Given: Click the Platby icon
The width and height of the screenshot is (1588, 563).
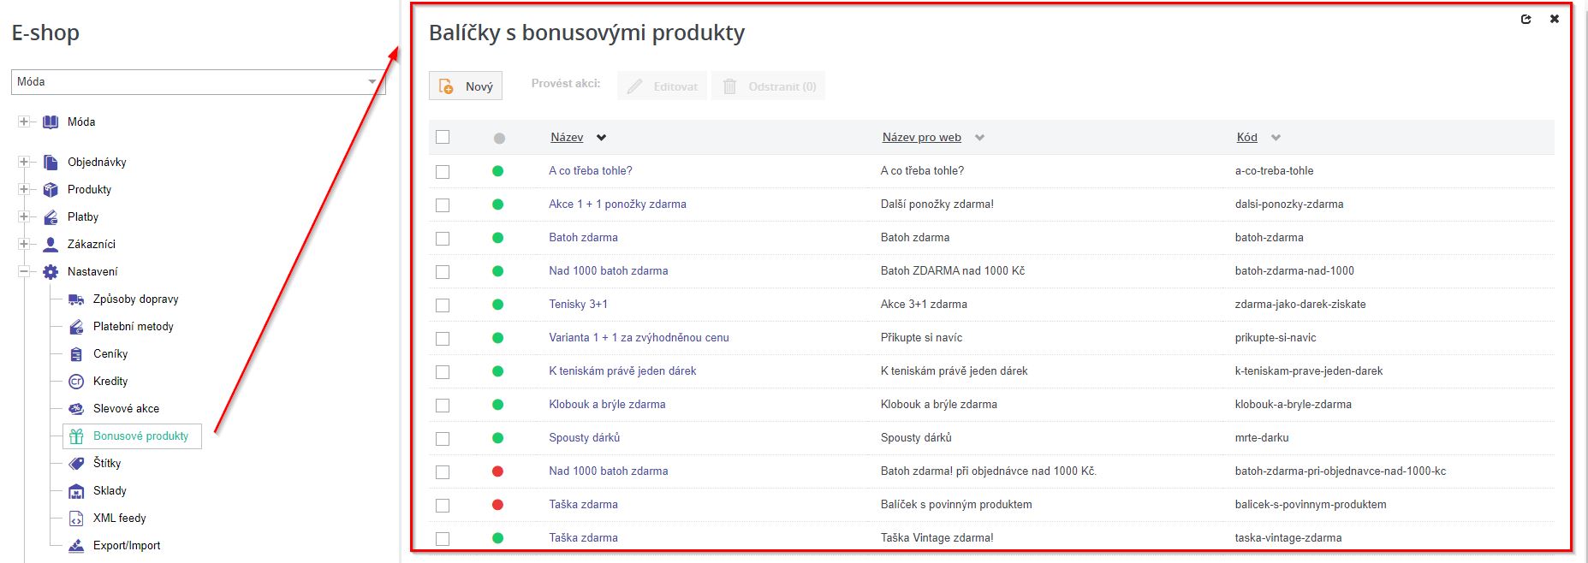Looking at the screenshot, I should [x=51, y=216].
